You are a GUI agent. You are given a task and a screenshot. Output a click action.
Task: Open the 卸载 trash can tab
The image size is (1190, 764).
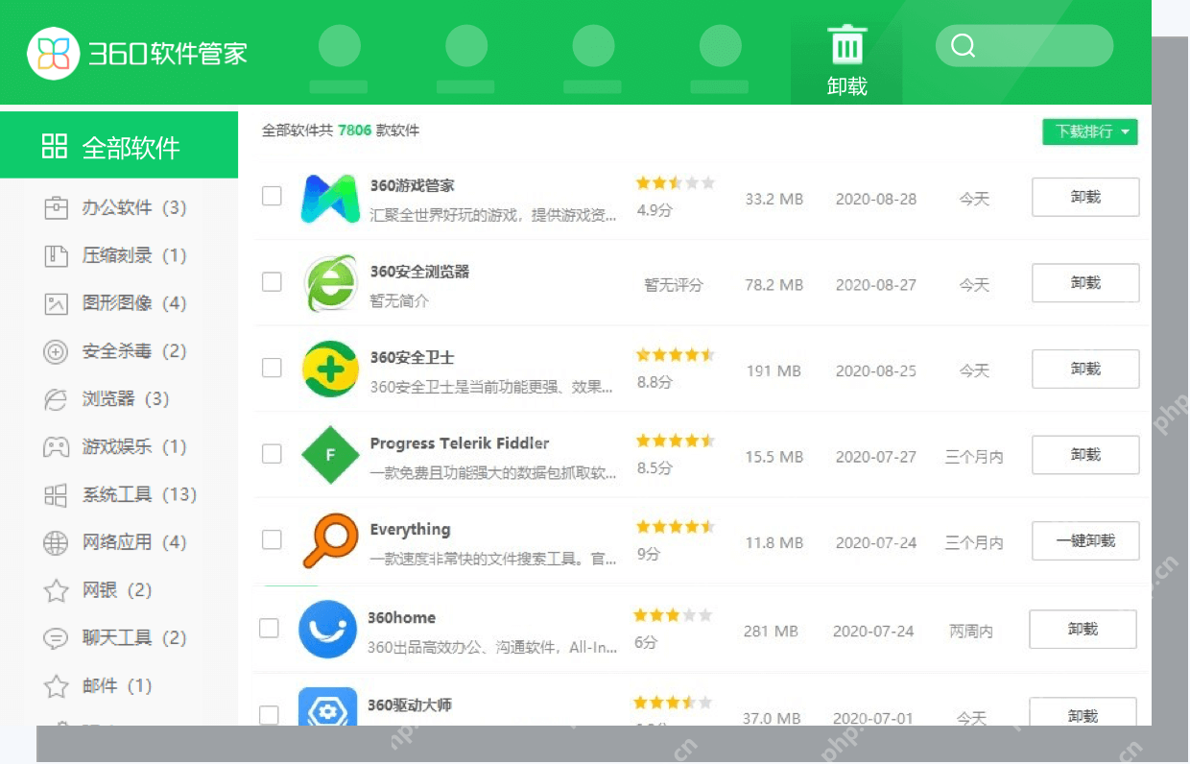pos(846,61)
